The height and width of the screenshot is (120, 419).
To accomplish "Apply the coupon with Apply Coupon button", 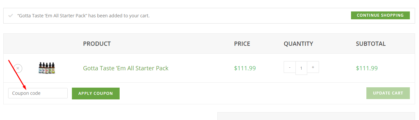I will click(x=96, y=94).
